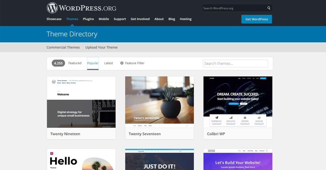Click the gear icon beside Feature Filter

[x=122, y=63]
